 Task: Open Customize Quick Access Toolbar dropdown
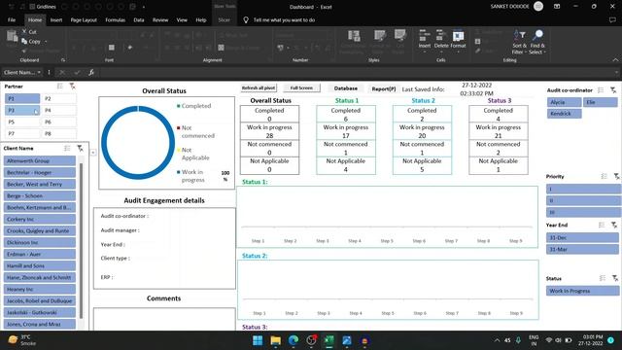click(x=144, y=7)
